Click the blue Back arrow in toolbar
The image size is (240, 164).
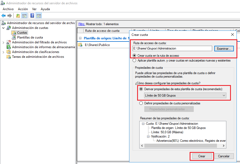(x=3, y=16)
